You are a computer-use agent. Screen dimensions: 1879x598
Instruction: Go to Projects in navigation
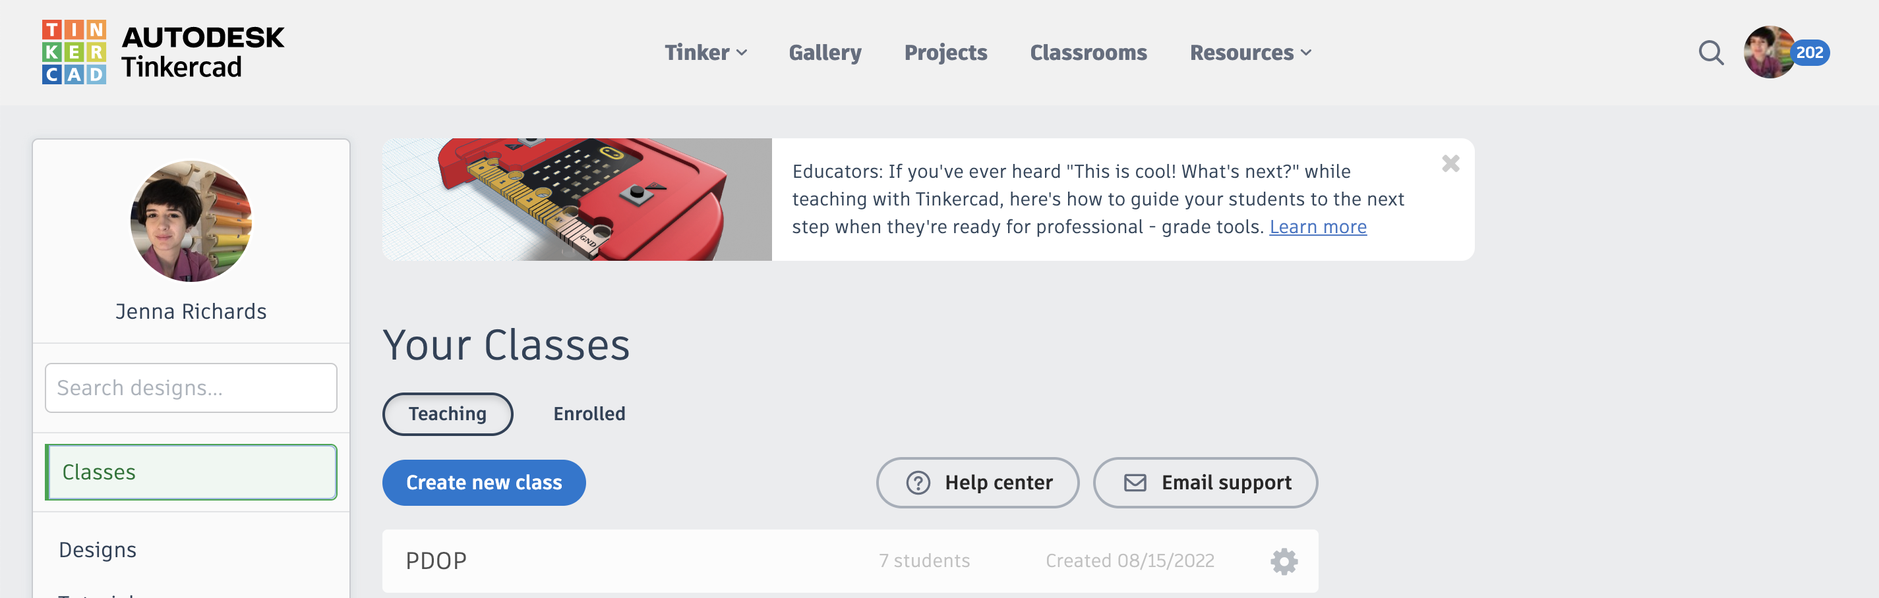pyautogui.click(x=945, y=53)
